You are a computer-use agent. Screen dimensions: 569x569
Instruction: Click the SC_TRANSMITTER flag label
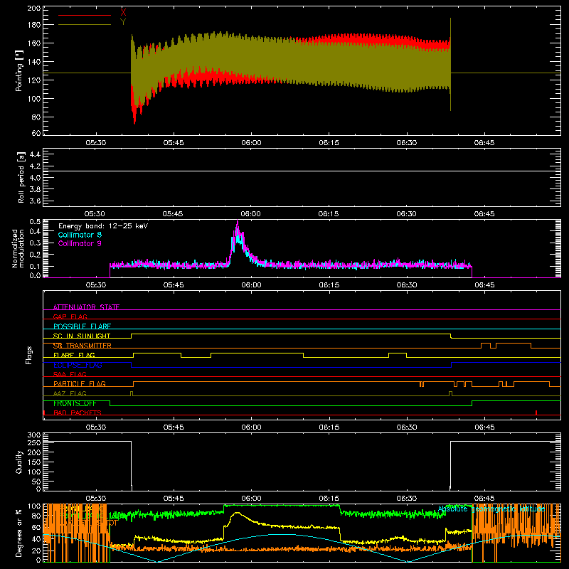pyautogui.click(x=83, y=346)
